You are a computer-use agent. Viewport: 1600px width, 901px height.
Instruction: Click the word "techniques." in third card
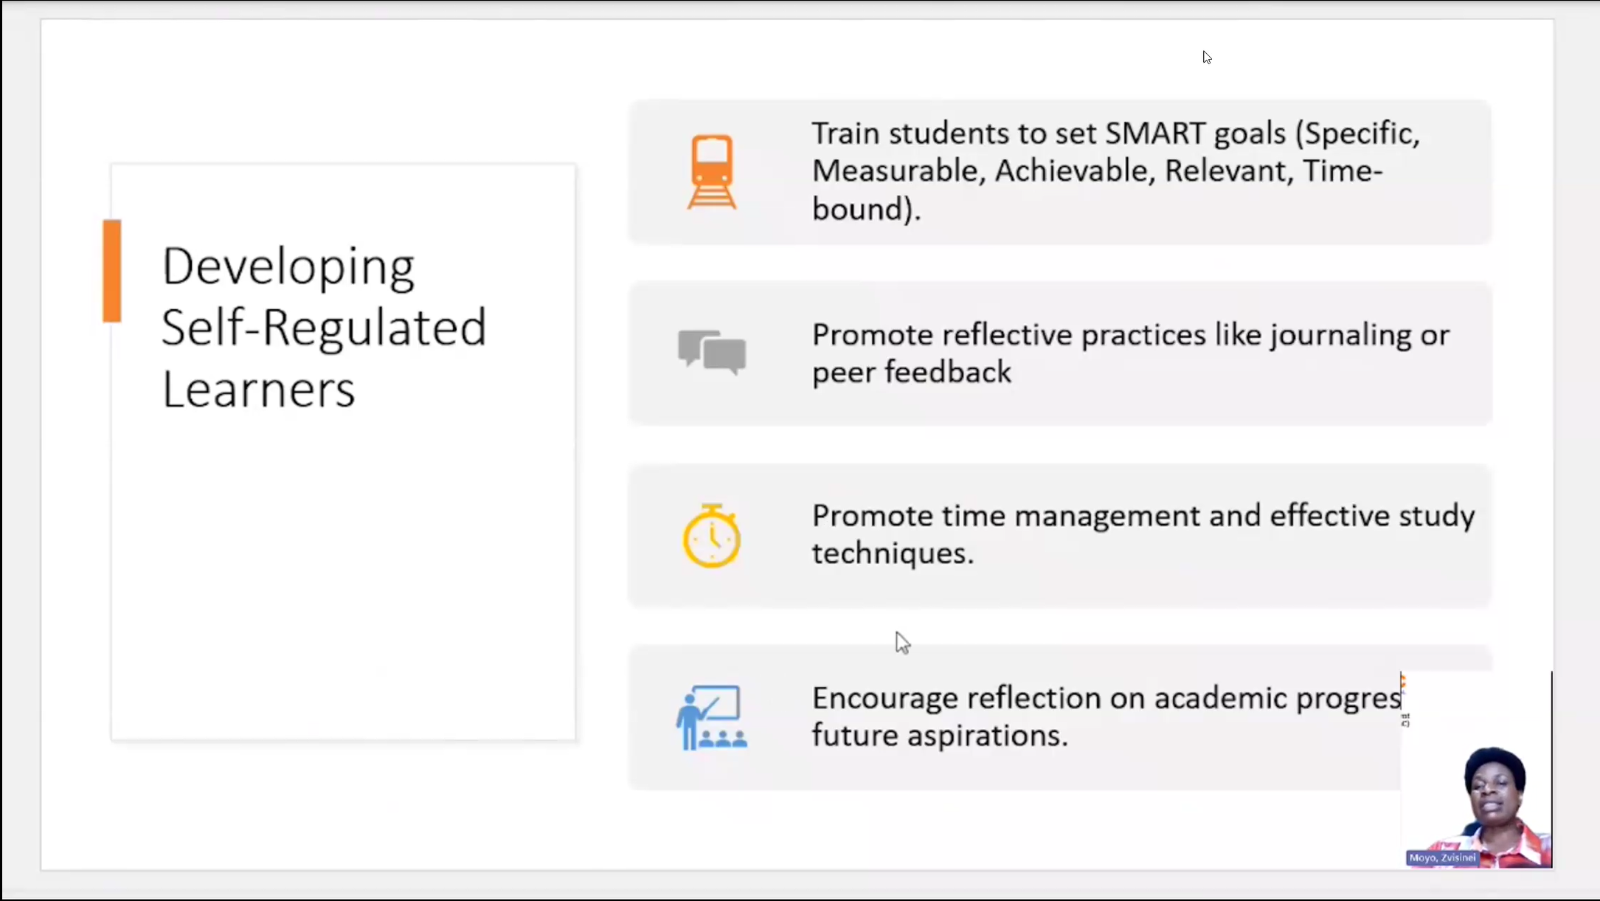893,553
